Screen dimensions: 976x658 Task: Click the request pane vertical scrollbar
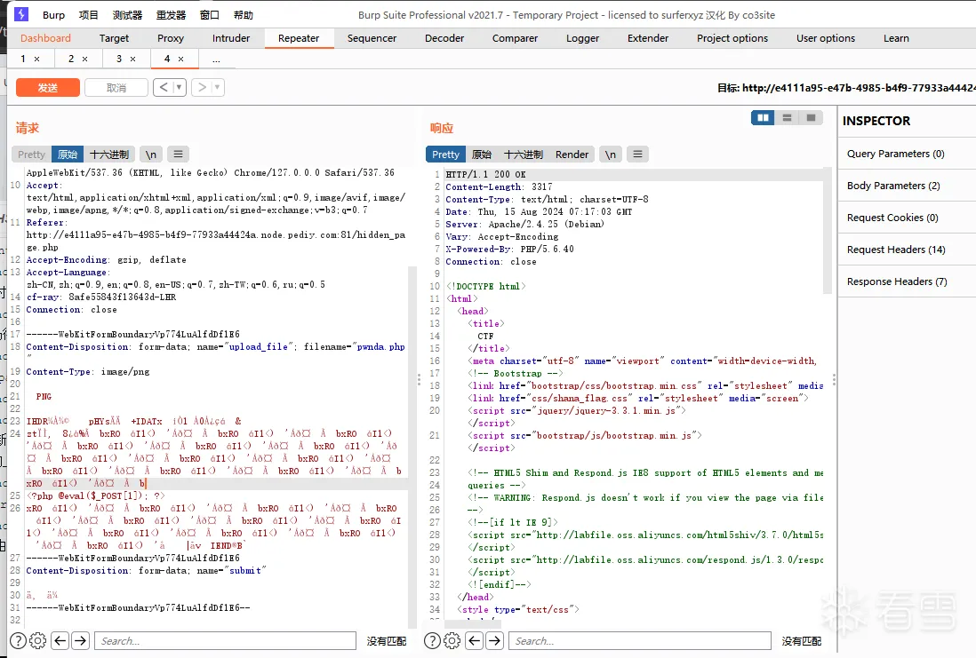pos(412,448)
